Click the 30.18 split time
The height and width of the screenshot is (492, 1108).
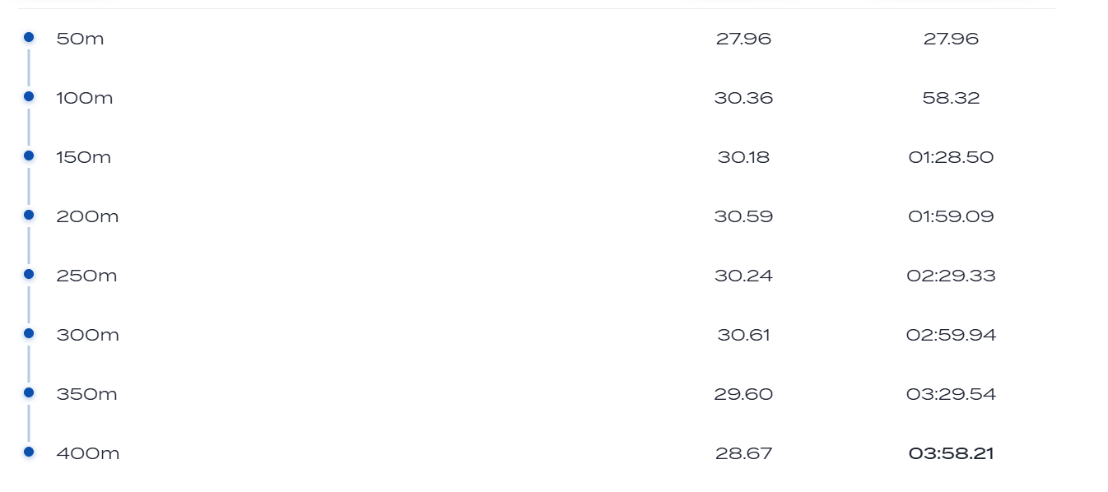point(743,157)
